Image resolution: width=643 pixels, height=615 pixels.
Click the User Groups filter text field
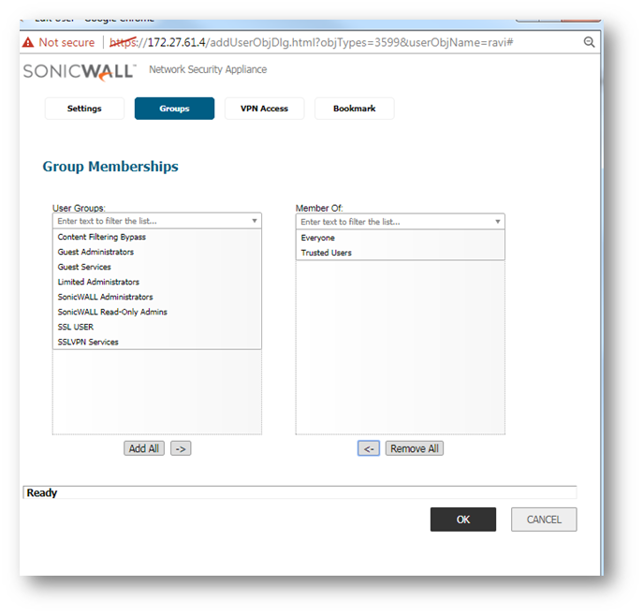150,222
